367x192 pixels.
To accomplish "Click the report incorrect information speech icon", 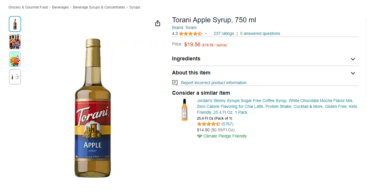I will point(175,83).
